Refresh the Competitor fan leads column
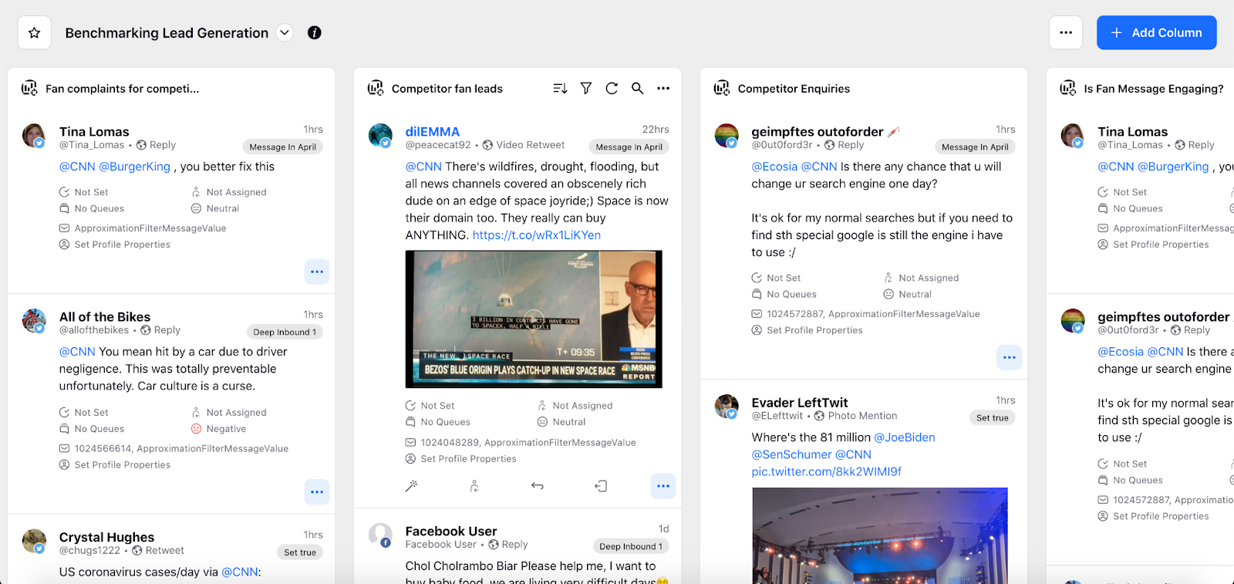The height and width of the screenshot is (584, 1234). (612, 89)
